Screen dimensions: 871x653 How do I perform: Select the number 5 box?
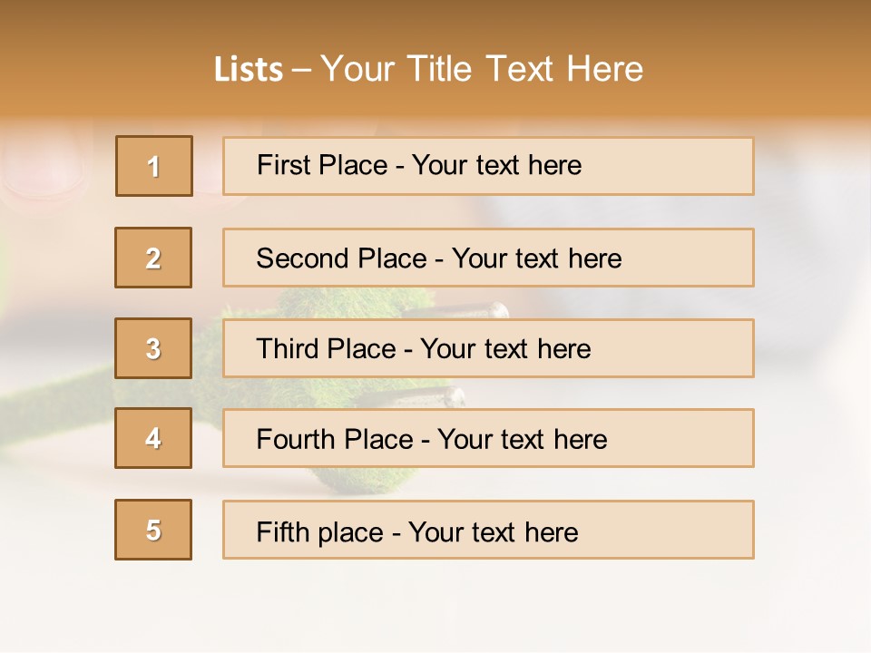click(x=153, y=530)
